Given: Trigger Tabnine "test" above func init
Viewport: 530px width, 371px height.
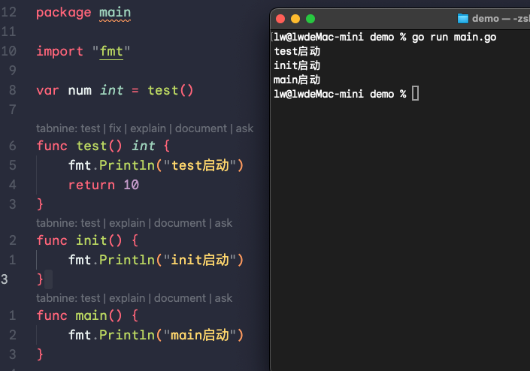Looking at the screenshot, I should [90, 223].
